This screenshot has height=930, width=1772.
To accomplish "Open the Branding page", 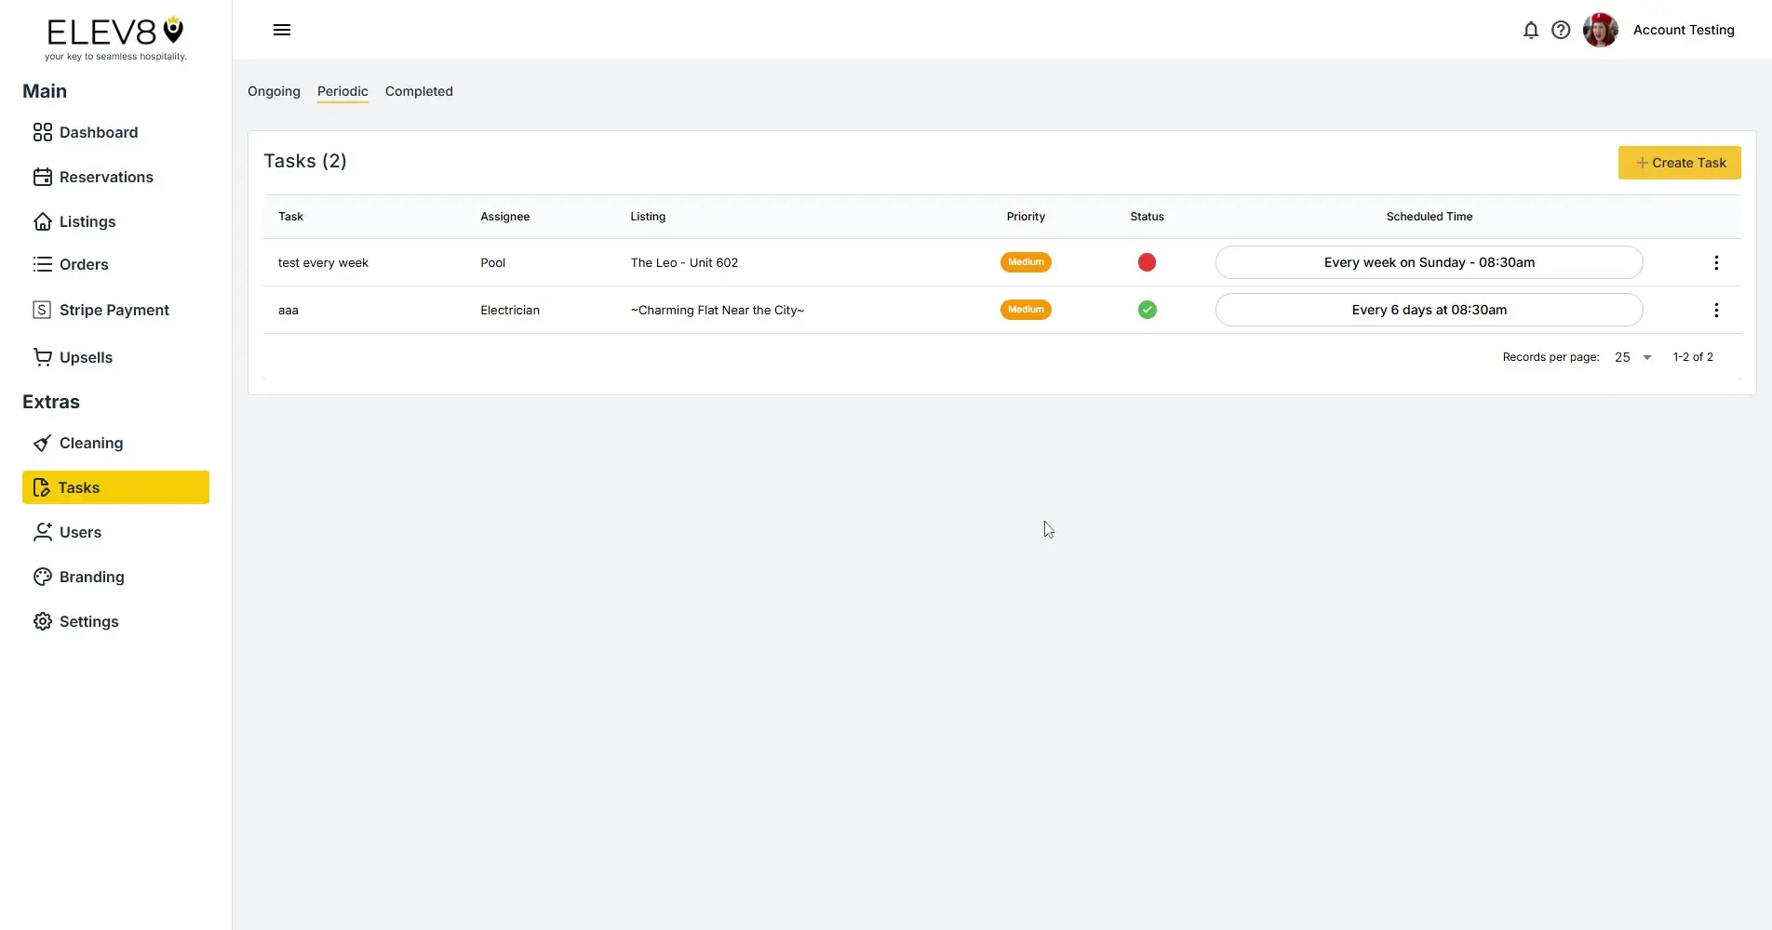I will 91,577.
